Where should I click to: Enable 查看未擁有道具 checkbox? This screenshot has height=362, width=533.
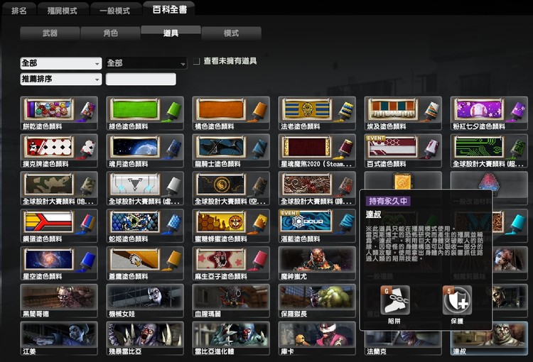click(196, 62)
